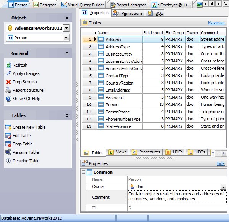The image size is (229, 222).
Task: Click Tables section header icon
Action: coord(85,23)
